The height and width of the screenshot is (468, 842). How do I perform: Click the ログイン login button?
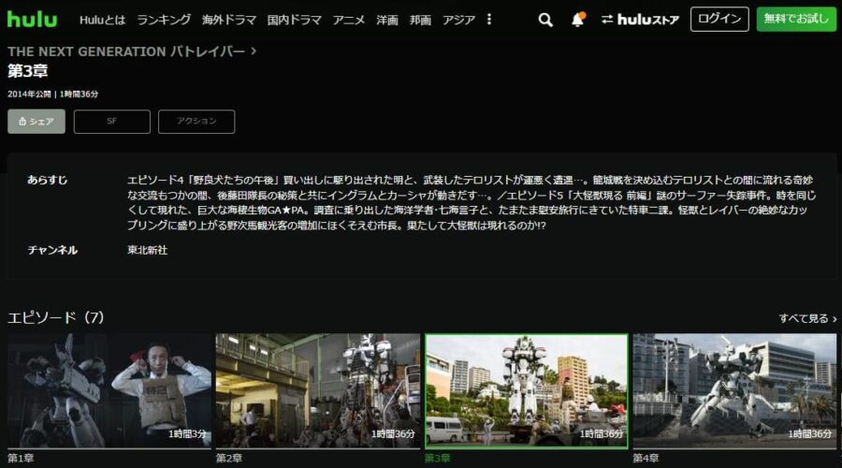tap(719, 19)
